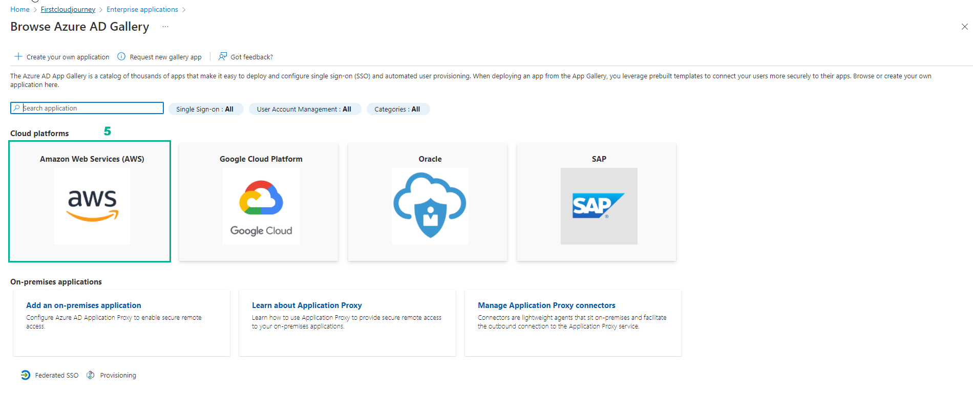Click the ellipsis next to Browse Azure AD Gallery

165,27
